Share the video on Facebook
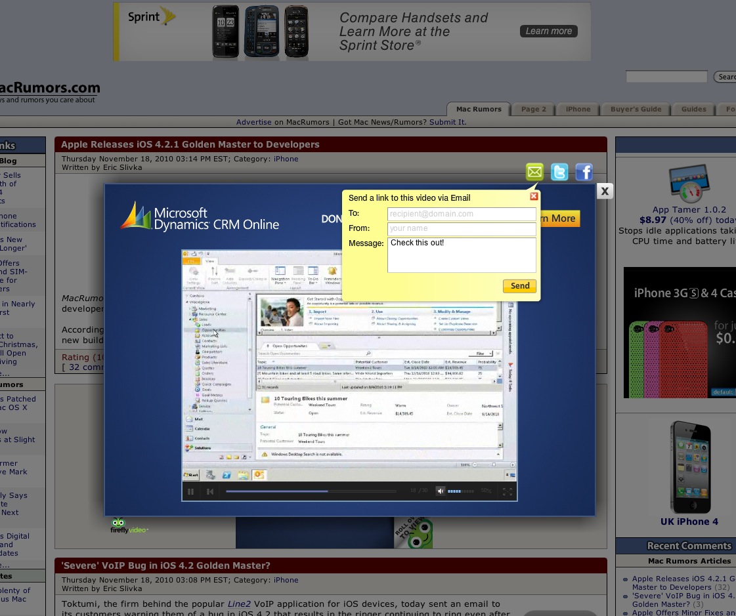 (584, 172)
